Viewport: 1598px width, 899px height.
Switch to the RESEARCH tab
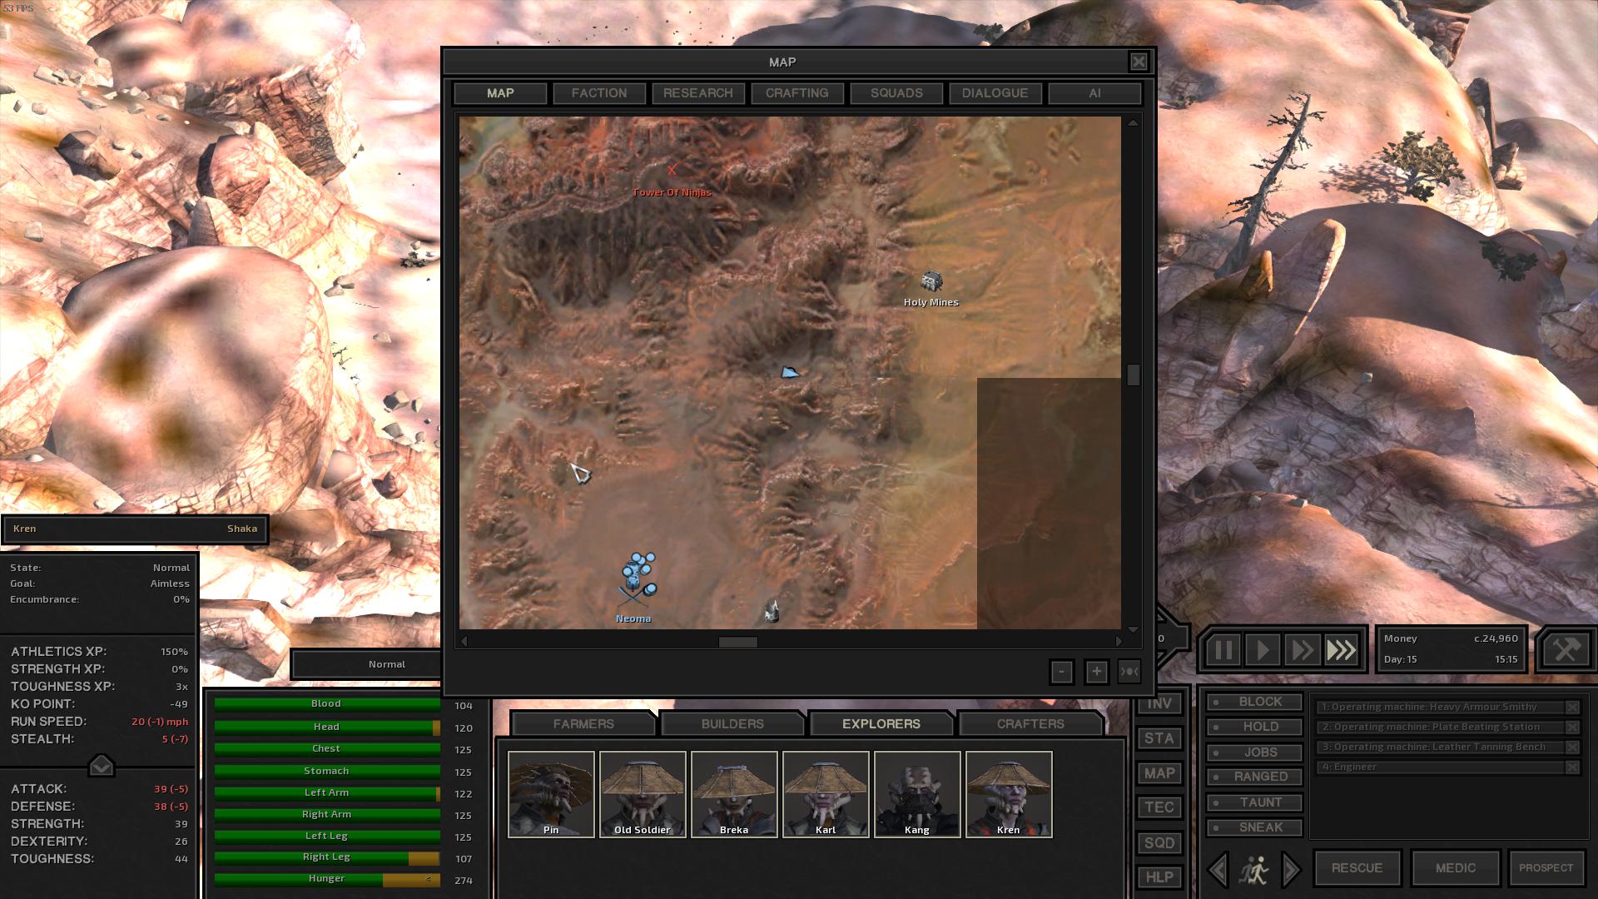pos(698,93)
